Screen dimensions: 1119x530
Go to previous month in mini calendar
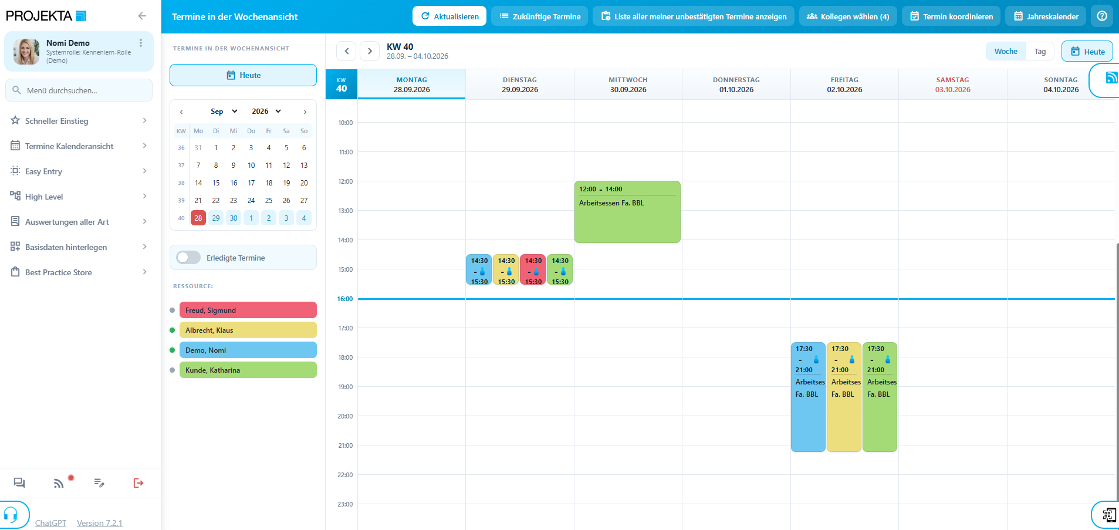coord(181,112)
